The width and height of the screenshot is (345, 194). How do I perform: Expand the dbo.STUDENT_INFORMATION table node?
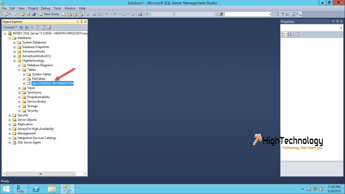pyautogui.click(x=24, y=83)
